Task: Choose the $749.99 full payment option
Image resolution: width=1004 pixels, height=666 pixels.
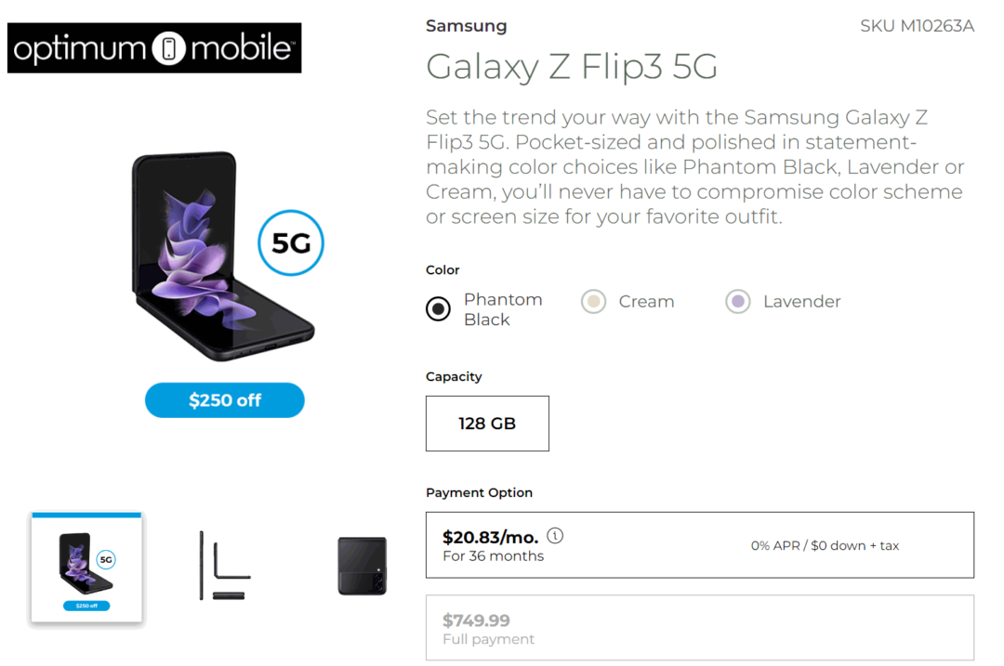Action: [699, 627]
